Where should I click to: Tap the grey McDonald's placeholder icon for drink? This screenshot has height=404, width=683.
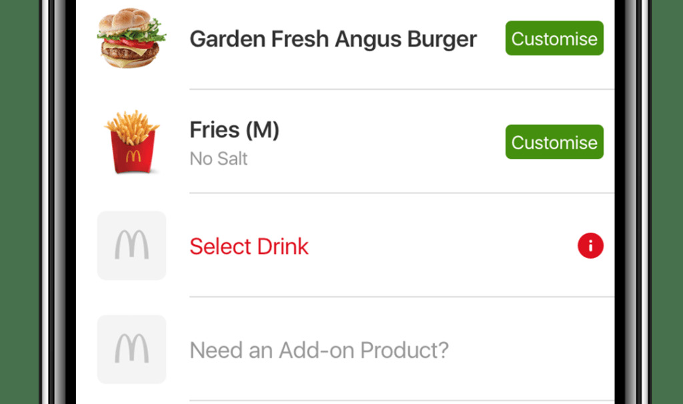pos(131,245)
